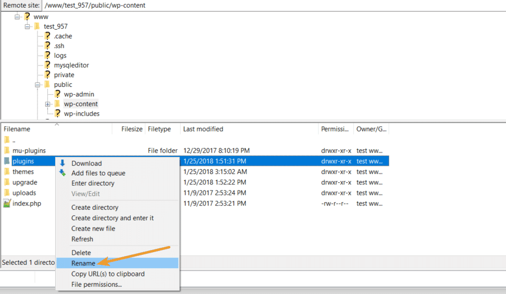This screenshot has width=506, height=294.
Task: Expand the wp-content tree node
Action: click(47, 104)
